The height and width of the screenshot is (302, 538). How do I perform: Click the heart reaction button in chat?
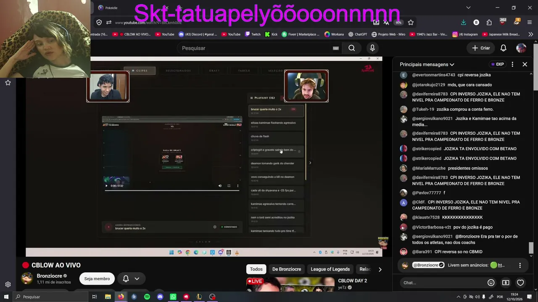click(520, 283)
